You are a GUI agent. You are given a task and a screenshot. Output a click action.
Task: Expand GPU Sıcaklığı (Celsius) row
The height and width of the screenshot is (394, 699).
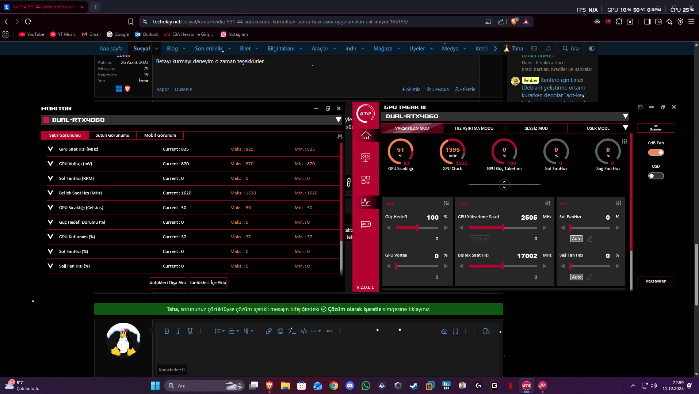tap(50, 208)
